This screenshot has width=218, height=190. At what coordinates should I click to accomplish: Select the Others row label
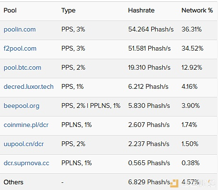pyautogui.click(x=13, y=182)
